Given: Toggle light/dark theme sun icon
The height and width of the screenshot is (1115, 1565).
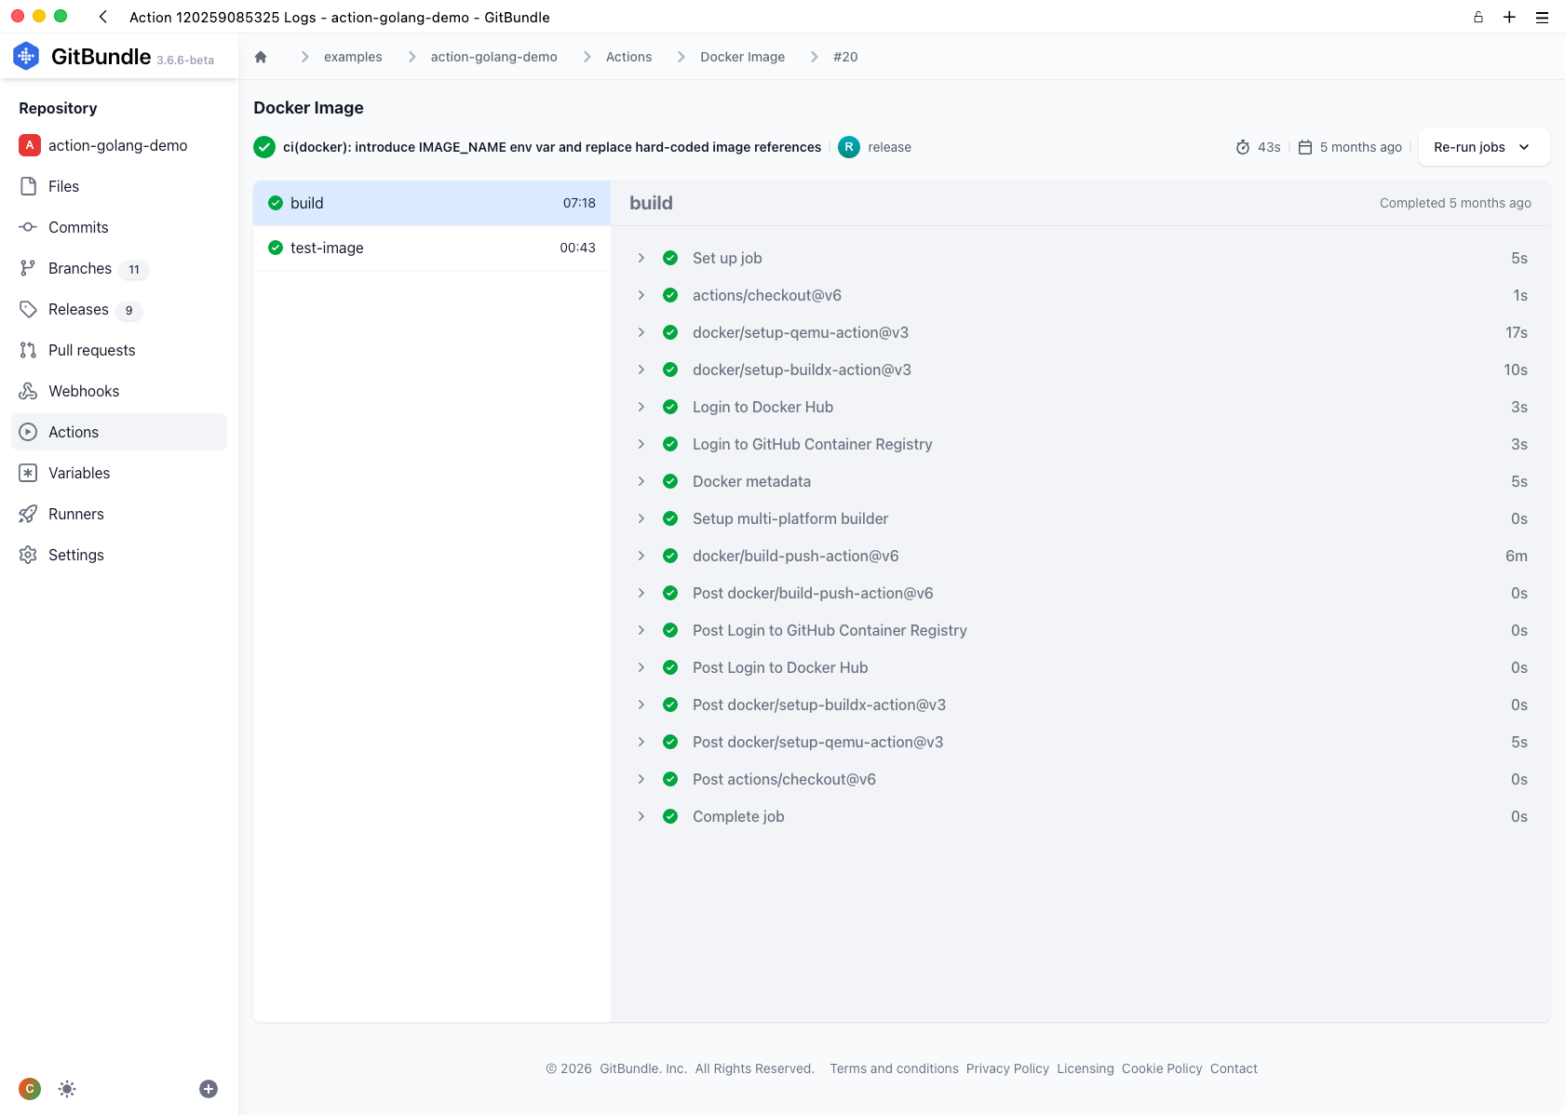Looking at the screenshot, I should pyautogui.click(x=67, y=1089).
